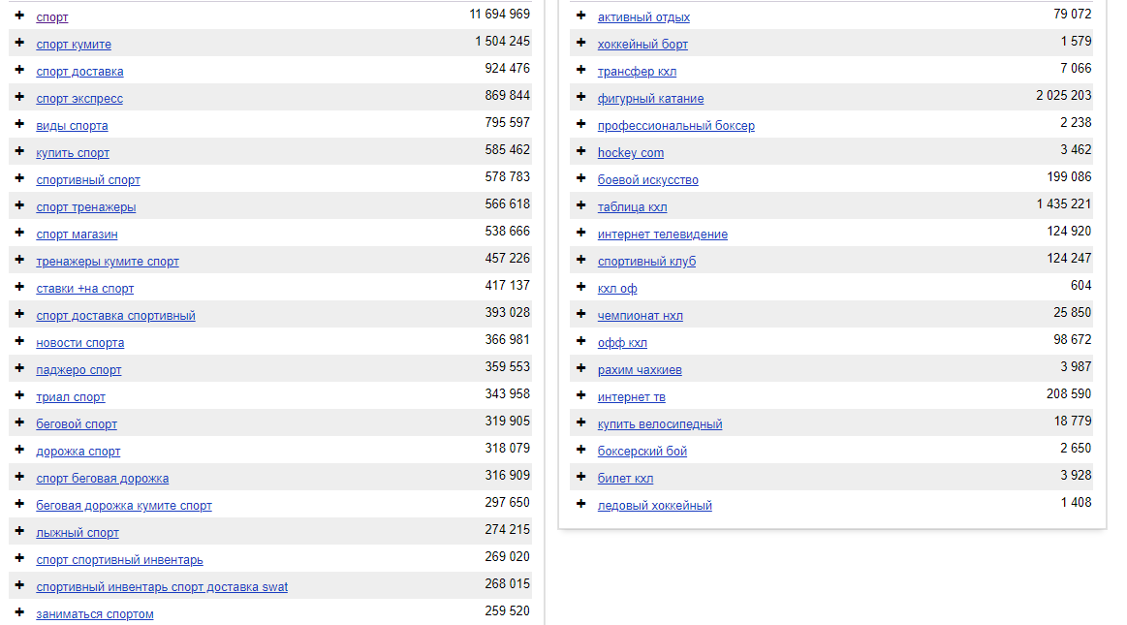Select the count "11 694 969"
Image resolution: width=1127 pixels, height=625 pixels.
pos(499,15)
